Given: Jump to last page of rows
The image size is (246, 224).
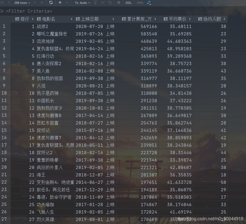Looking at the screenshot, I should [42, 3].
